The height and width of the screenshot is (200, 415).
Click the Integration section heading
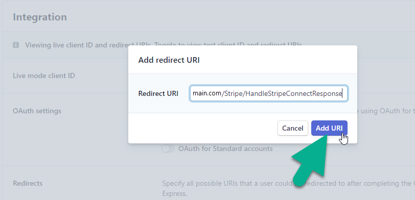click(x=40, y=17)
